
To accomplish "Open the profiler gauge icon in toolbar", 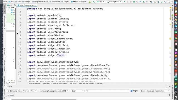I will (x=140, y=2).
